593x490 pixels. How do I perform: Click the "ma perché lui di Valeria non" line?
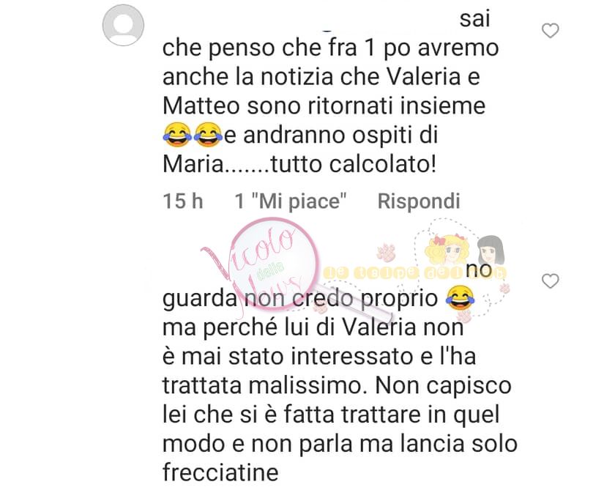[x=313, y=327]
